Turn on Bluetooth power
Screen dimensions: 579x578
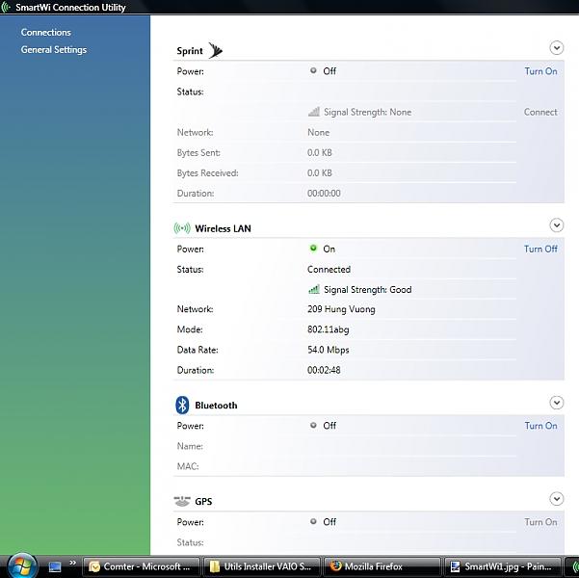click(x=540, y=426)
